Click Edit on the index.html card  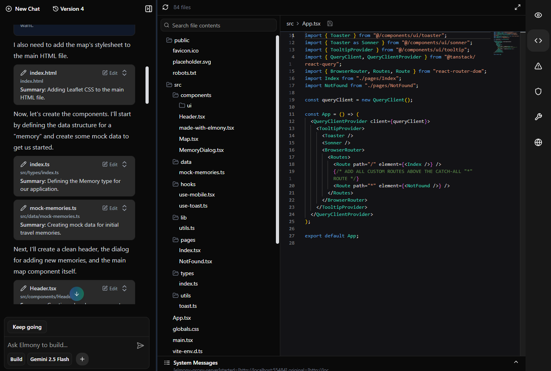click(x=110, y=73)
